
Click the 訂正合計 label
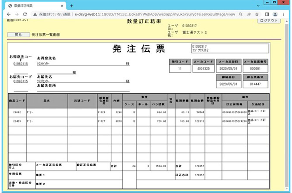[x=182, y=175]
